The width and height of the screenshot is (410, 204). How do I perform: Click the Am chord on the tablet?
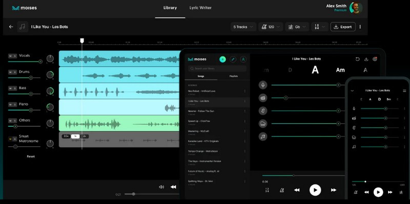coord(340,70)
